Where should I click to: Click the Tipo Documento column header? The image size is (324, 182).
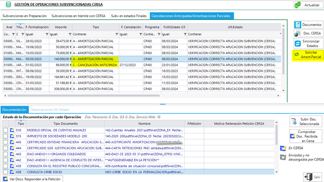tap(66, 124)
